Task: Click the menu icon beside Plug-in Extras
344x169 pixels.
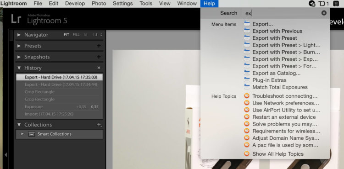Action: tap(247, 79)
